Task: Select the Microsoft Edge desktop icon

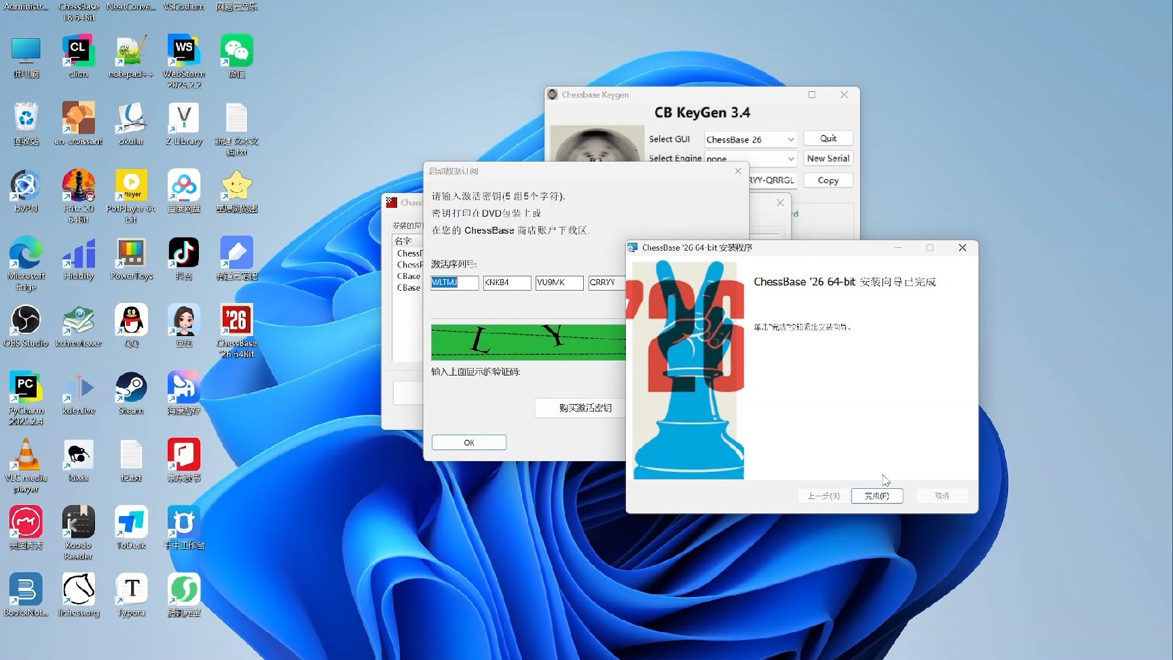Action: tap(26, 263)
